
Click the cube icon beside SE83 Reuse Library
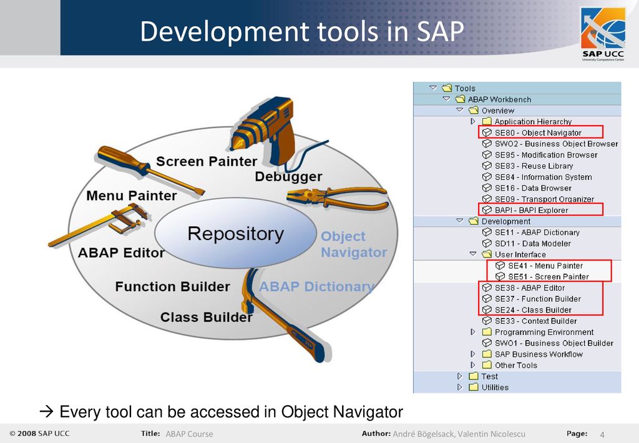tap(487, 166)
